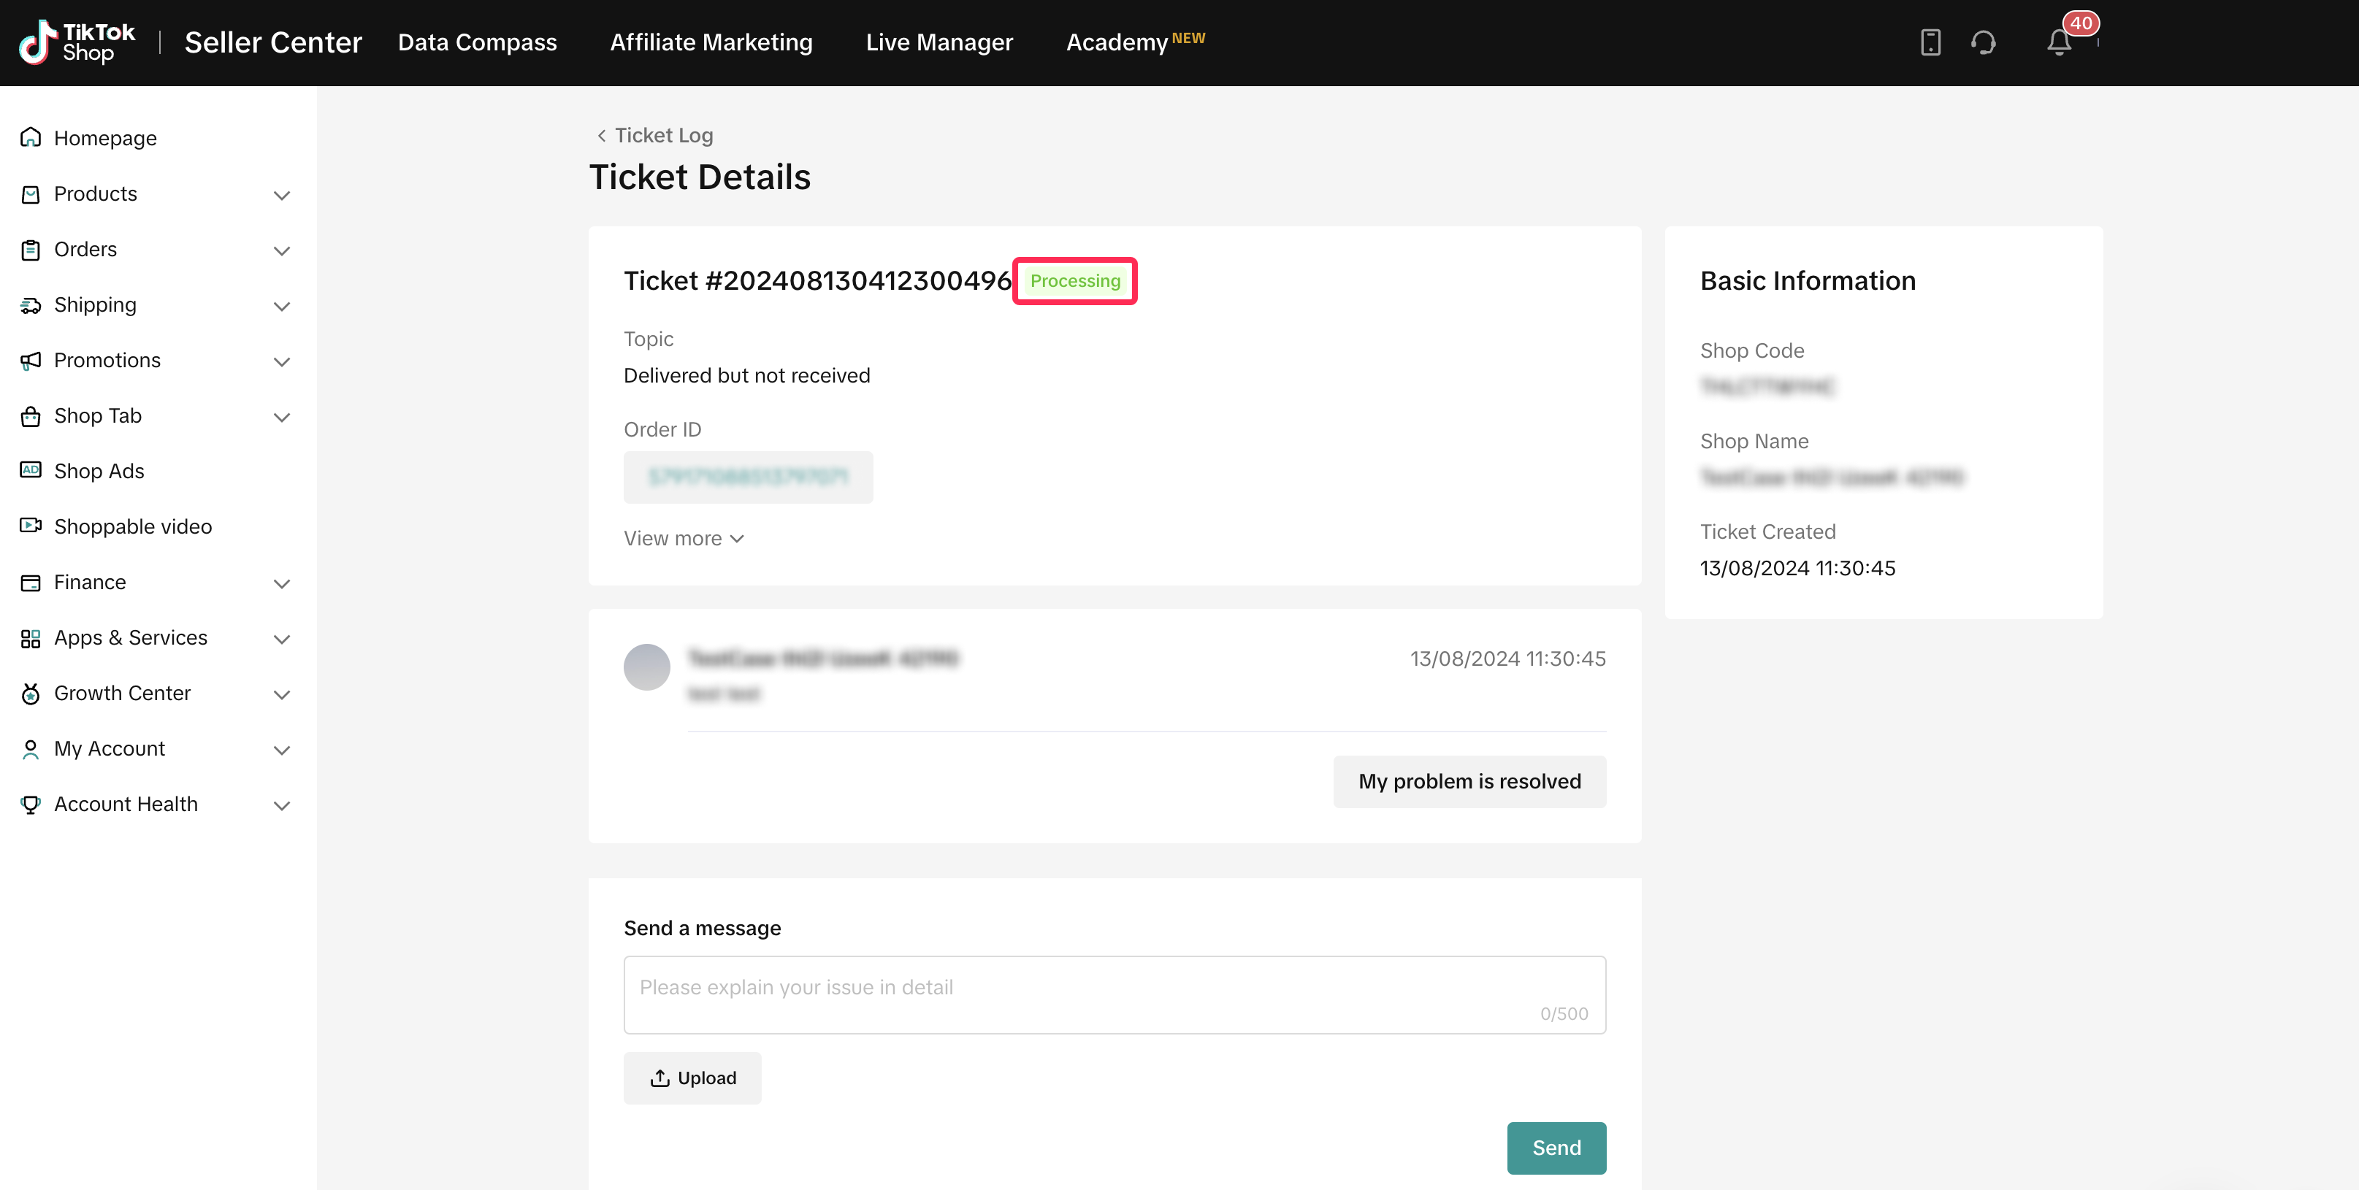Focus the message text field
Image resolution: width=2359 pixels, height=1190 pixels.
(x=1114, y=994)
